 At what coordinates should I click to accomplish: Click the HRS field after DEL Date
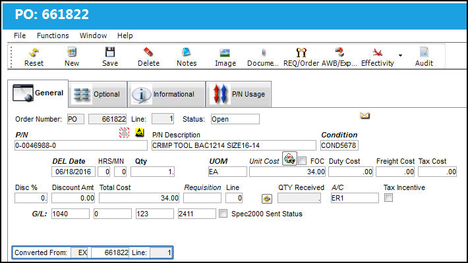pos(104,172)
